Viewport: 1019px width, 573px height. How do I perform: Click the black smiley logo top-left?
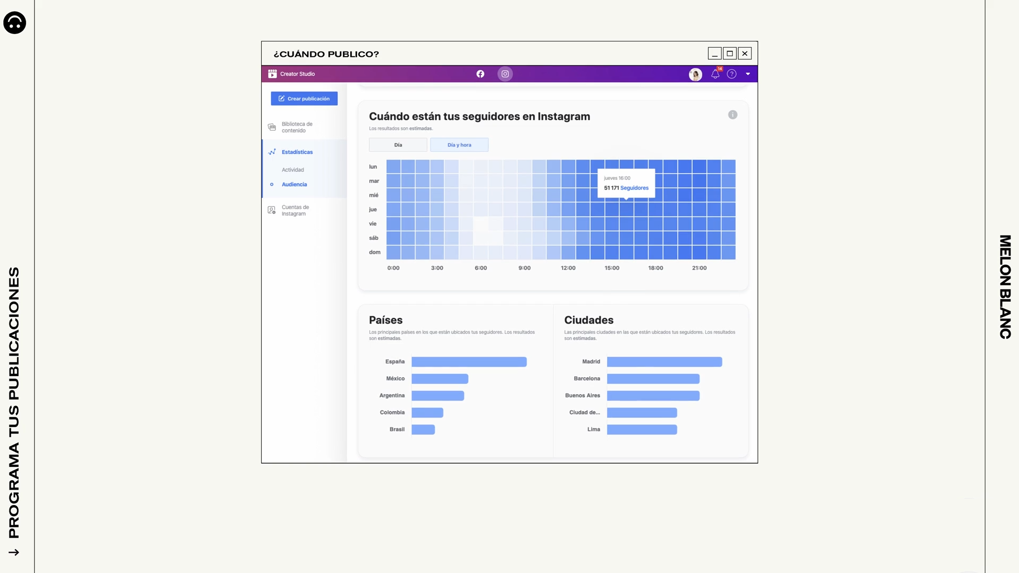[15, 23]
